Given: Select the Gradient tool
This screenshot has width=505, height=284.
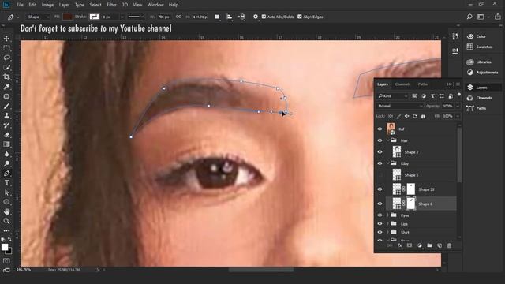Looking at the screenshot, I should [x=6, y=144].
